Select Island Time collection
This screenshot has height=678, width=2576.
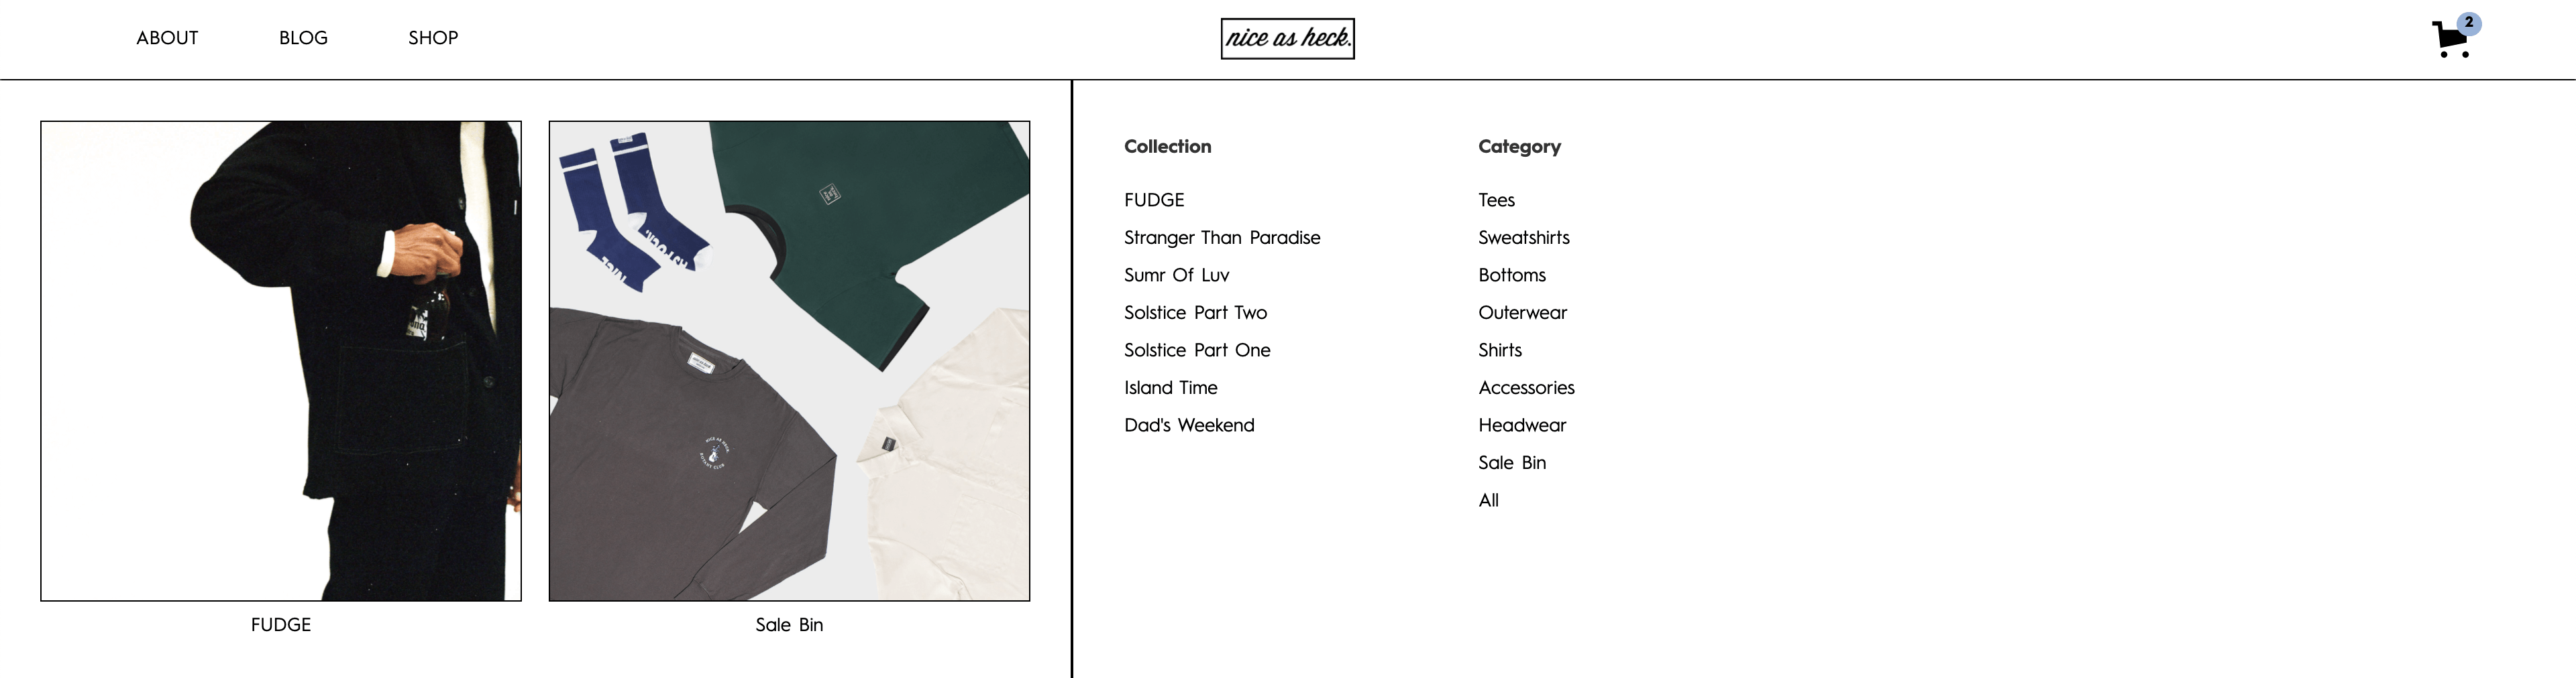coord(1170,387)
